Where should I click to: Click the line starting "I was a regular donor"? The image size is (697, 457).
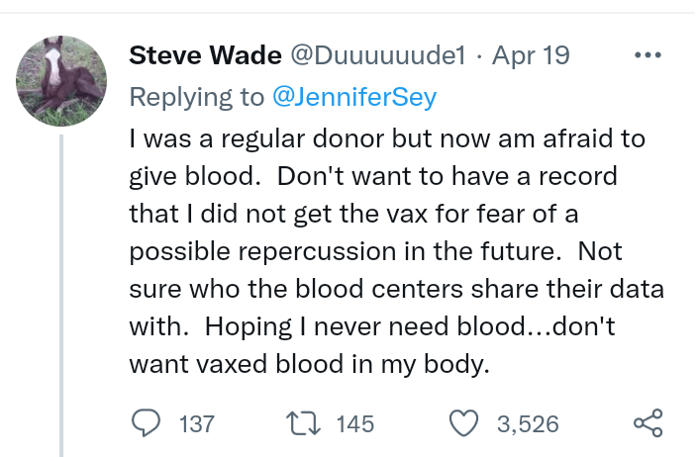coord(387,138)
